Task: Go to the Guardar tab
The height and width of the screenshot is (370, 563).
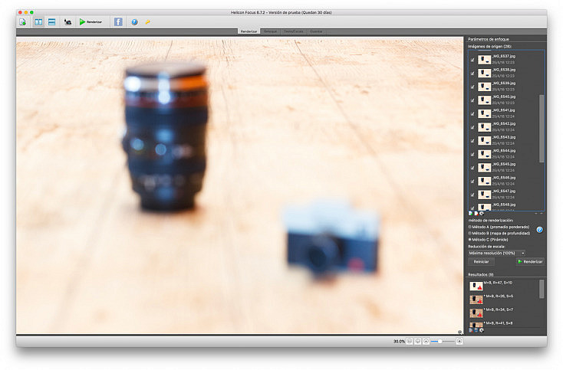Action: pyautogui.click(x=316, y=31)
